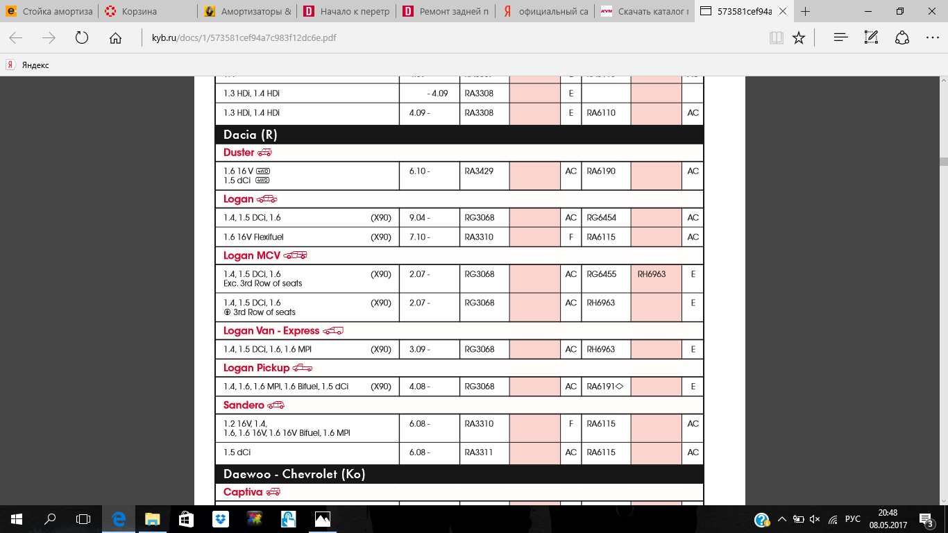The height and width of the screenshot is (533, 948).
Task: Open the Home page icon
Action: click(115, 38)
